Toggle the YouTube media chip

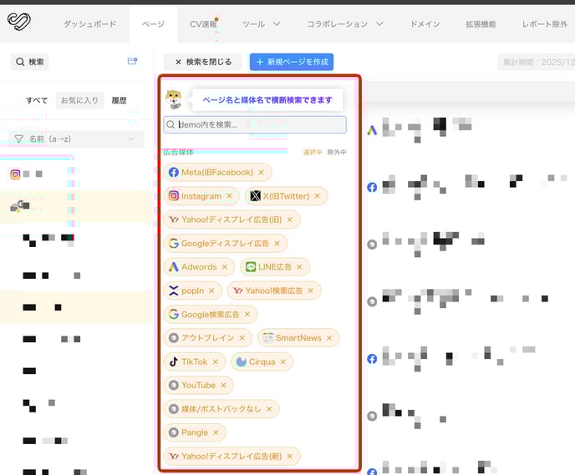click(198, 386)
